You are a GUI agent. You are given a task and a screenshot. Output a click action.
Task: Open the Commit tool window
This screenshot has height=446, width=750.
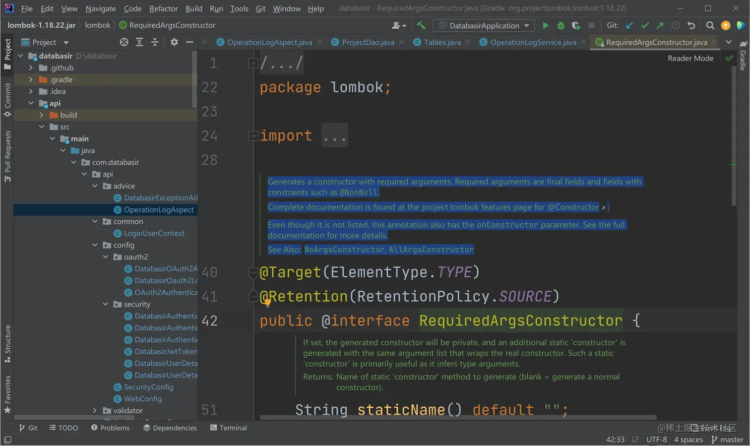click(7, 100)
